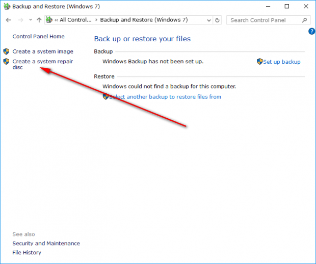Close the Backup and Restore window

pyautogui.click(x=306, y=7)
